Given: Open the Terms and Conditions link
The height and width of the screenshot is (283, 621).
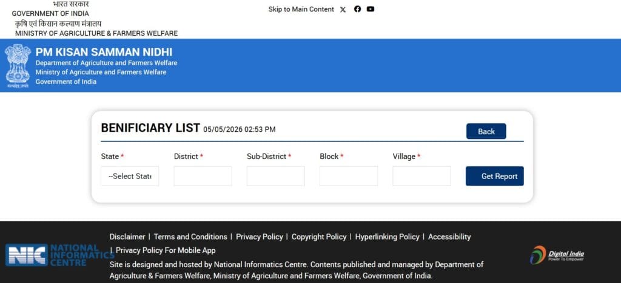Looking at the screenshot, I should (190, 237).
